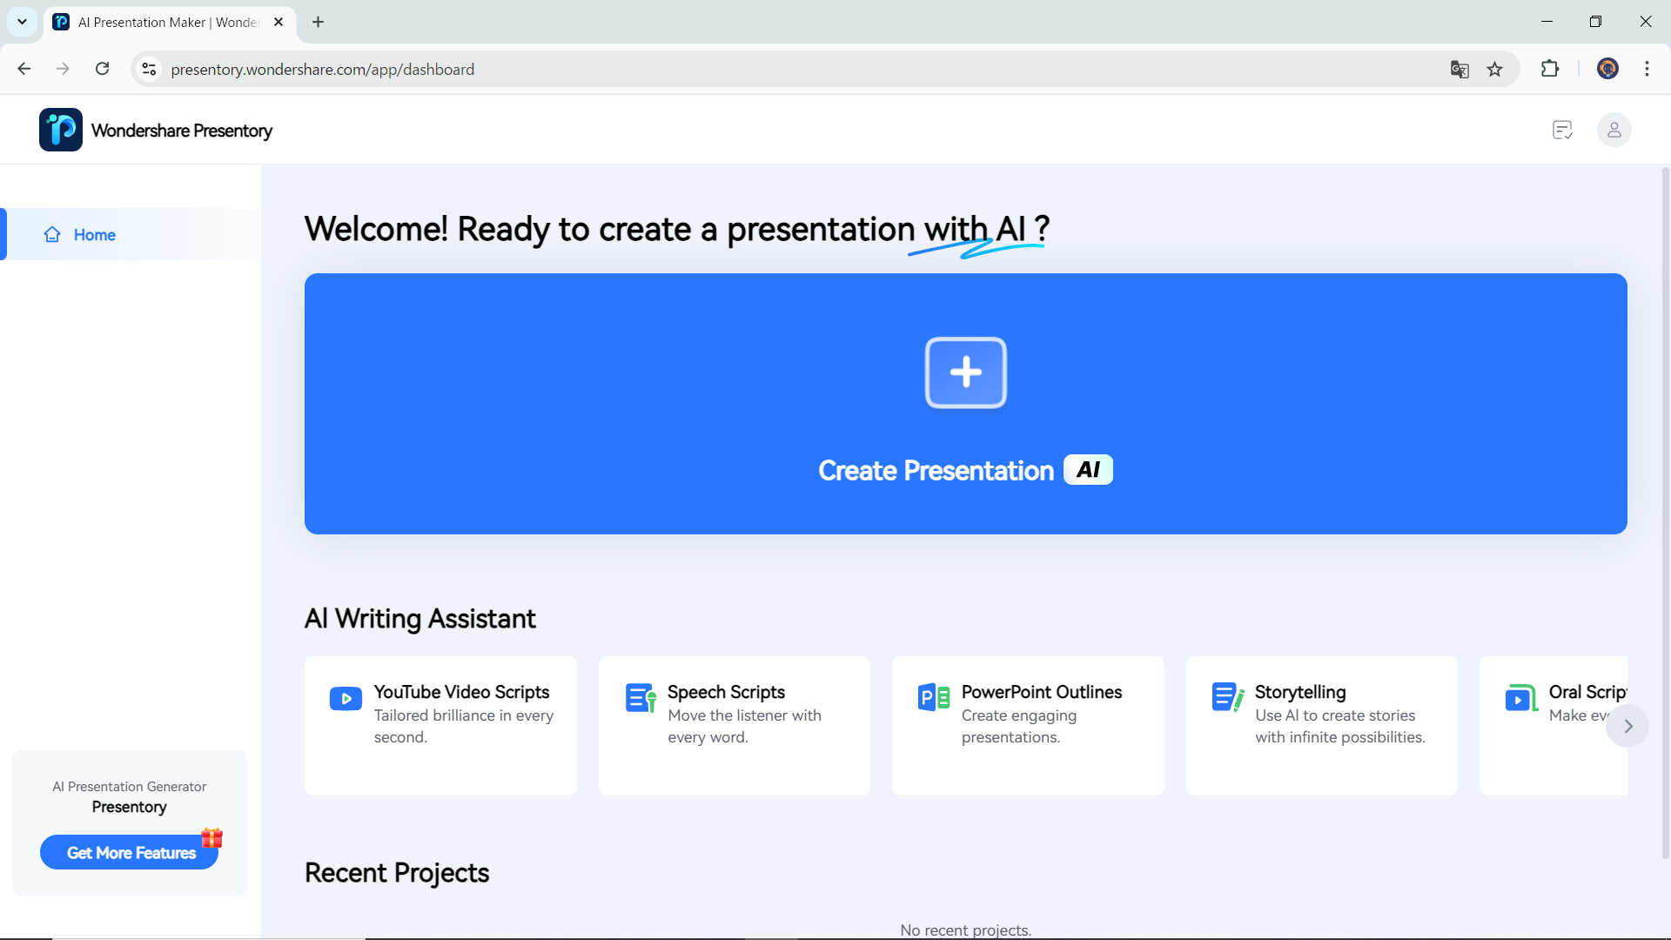Open the YouTube Video Scripts card
1671x940 pixels.
click(440, 726)
